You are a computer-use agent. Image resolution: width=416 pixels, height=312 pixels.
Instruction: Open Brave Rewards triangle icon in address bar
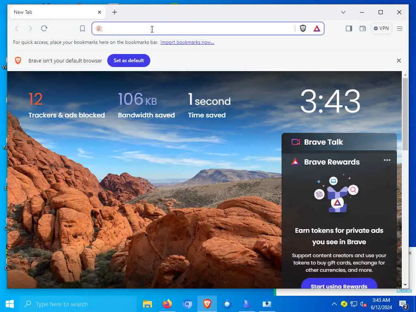tap(317, 28)
